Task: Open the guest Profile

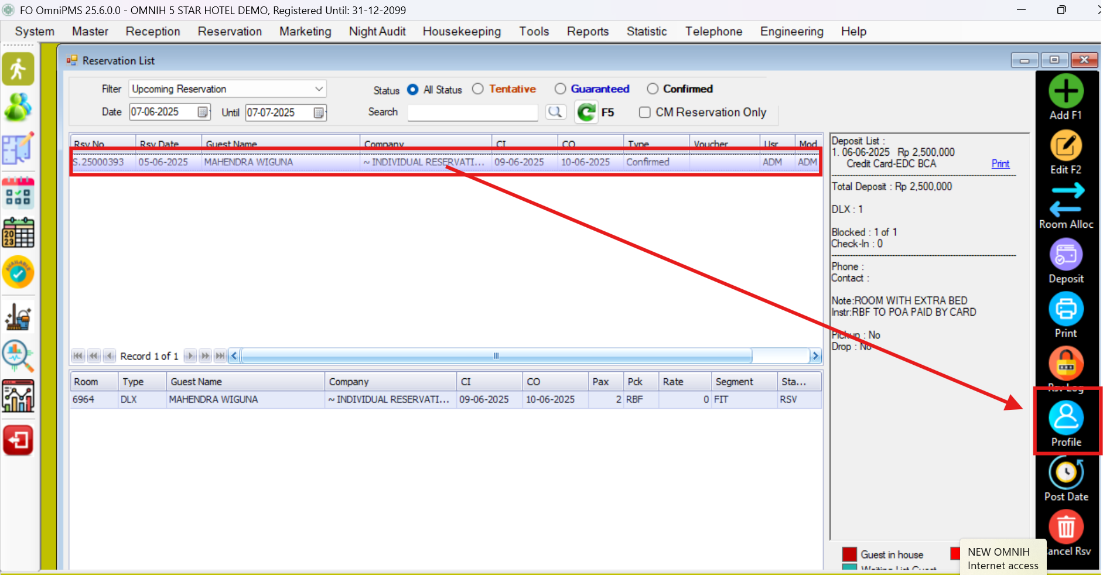Action: (x=1066, y=424)
